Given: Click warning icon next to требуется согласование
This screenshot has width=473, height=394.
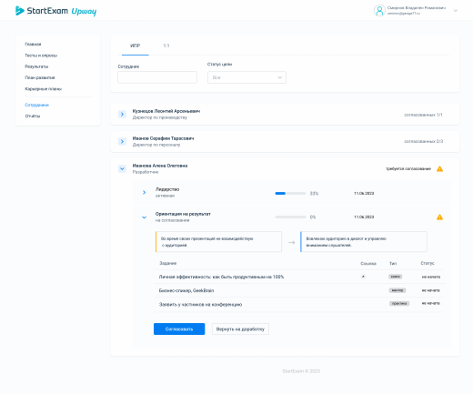Looking at the screenshot, I should coord(439,169).
